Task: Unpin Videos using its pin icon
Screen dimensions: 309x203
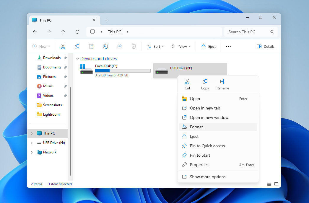Action: point(65,96)
